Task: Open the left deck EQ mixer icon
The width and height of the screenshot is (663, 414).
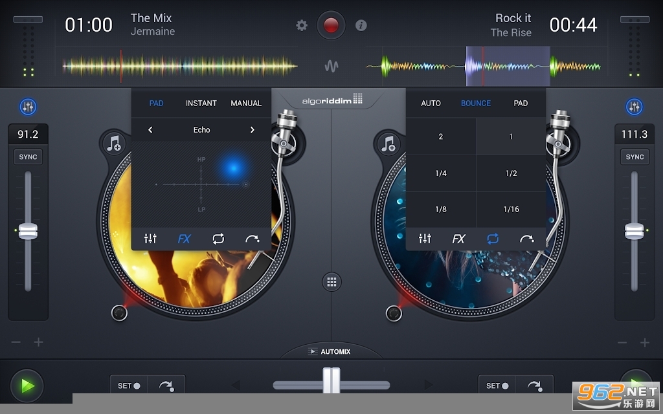Action: pyautogui.click(x=150, y=239)
